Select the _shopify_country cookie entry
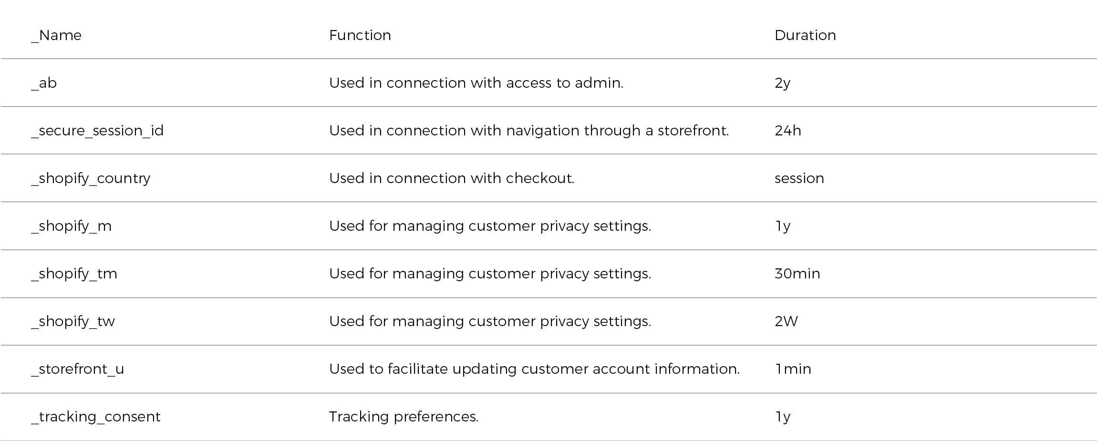The width and height of the screenshot is (1097, 441). click(91, 178)
